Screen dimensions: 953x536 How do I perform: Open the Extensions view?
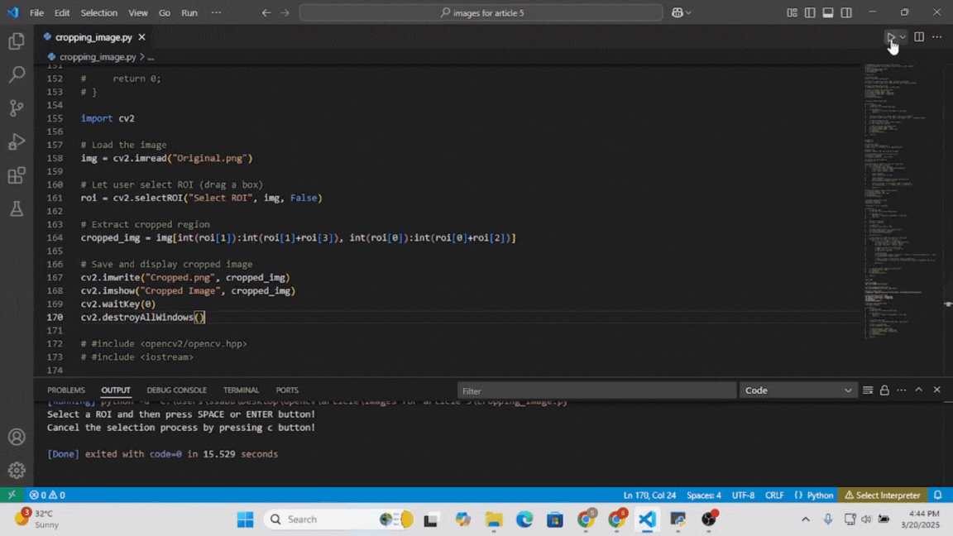17,175
